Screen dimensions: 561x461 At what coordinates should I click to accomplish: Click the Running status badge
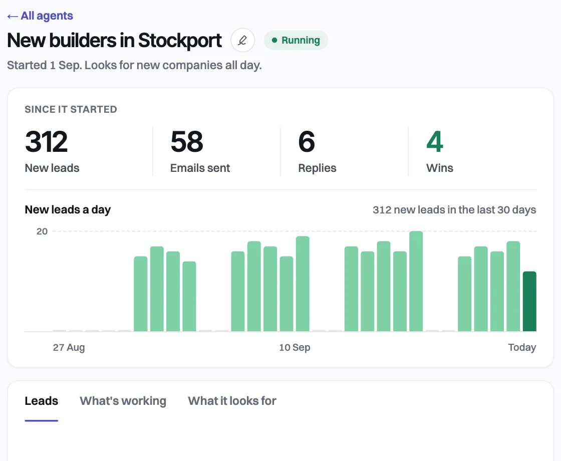(x=296, y=40)
